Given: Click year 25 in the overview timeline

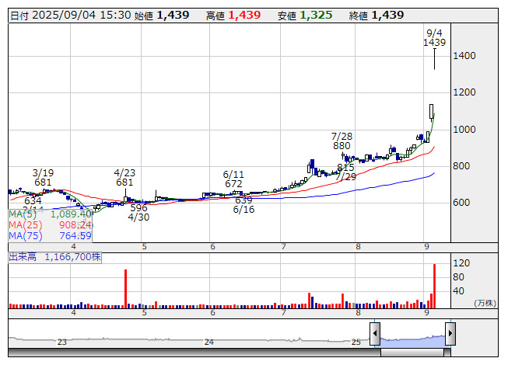Looking at the screenshot, I should [356, 342].
